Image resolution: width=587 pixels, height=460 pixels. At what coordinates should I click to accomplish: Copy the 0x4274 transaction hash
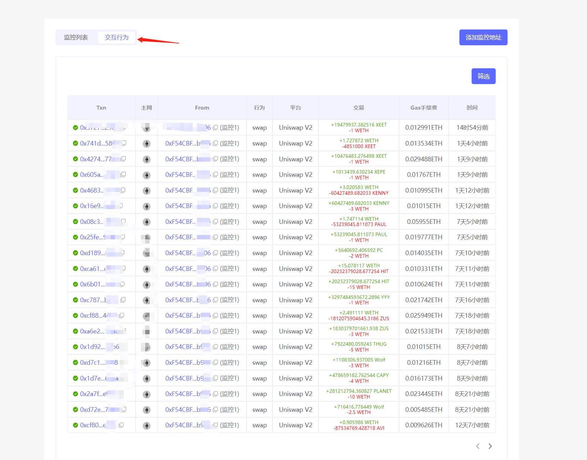click(x=123, y=159)
